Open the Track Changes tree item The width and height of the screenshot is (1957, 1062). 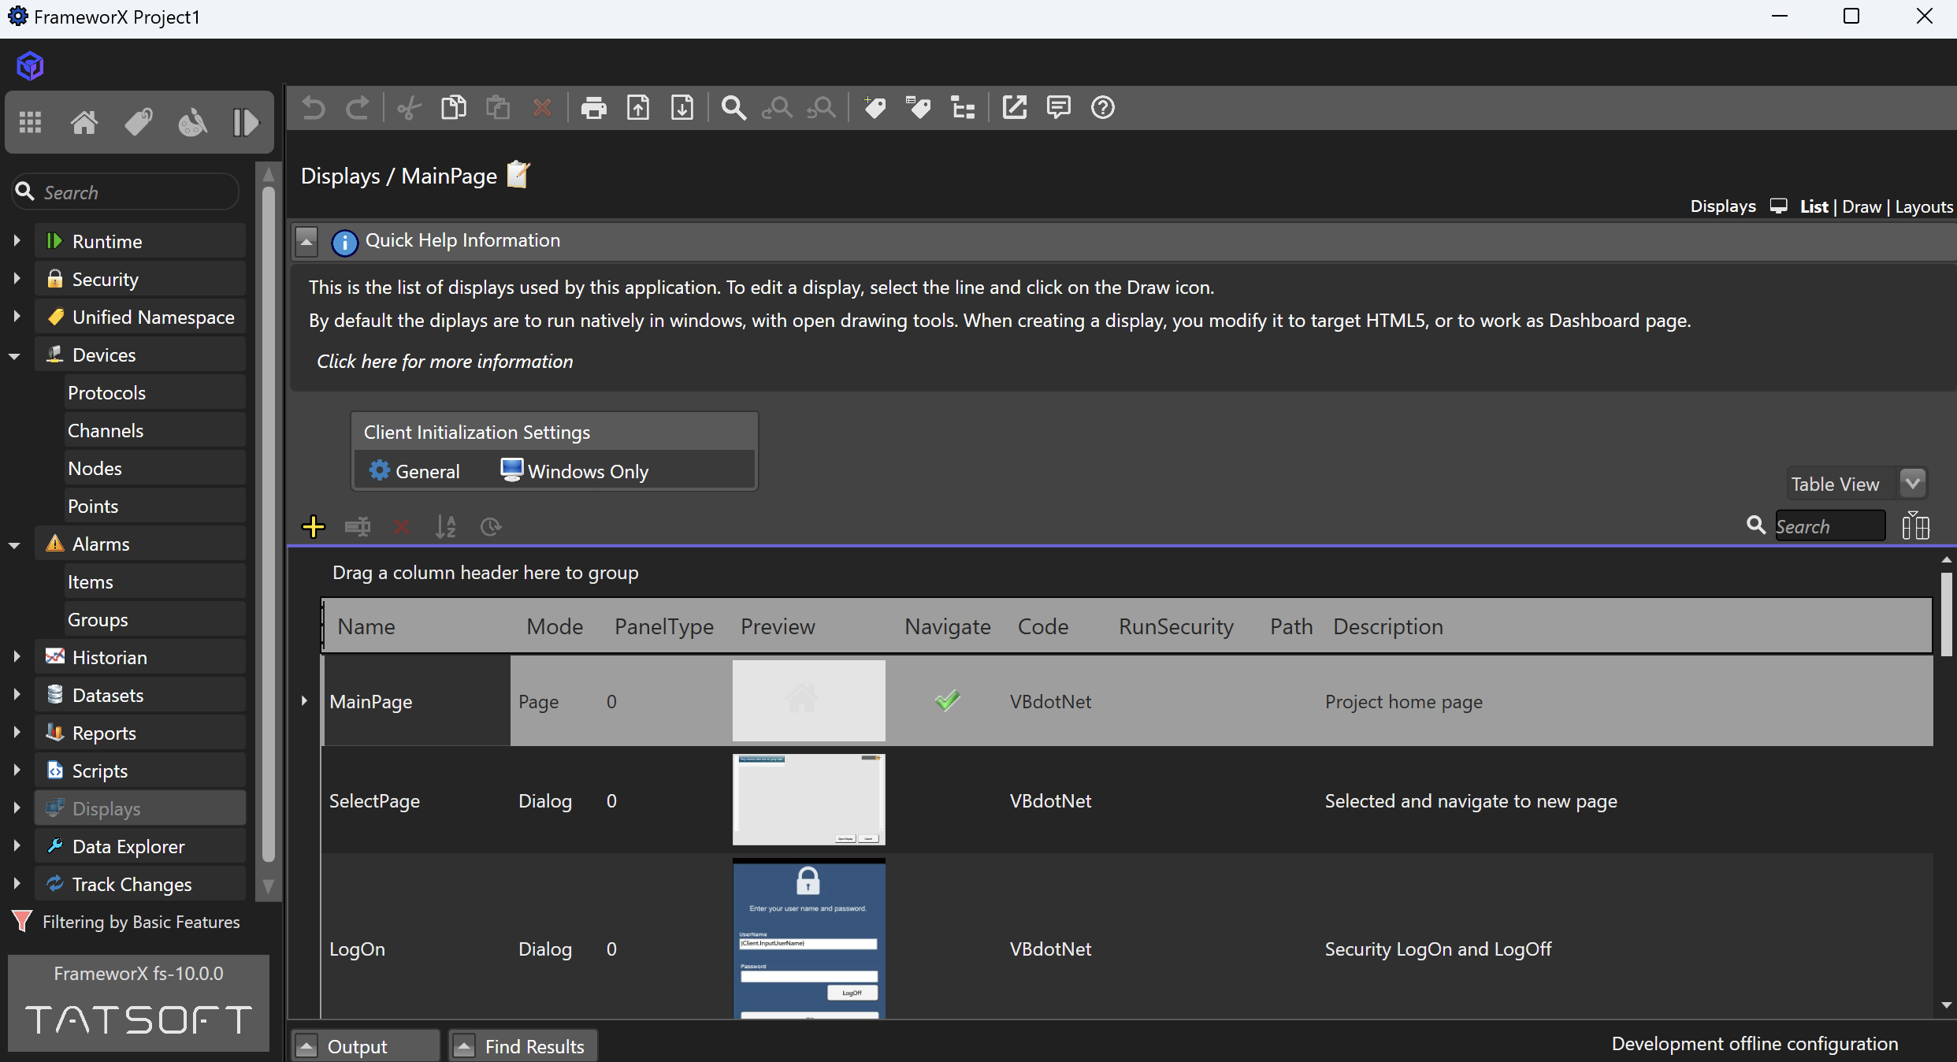(x=140, y=884)
